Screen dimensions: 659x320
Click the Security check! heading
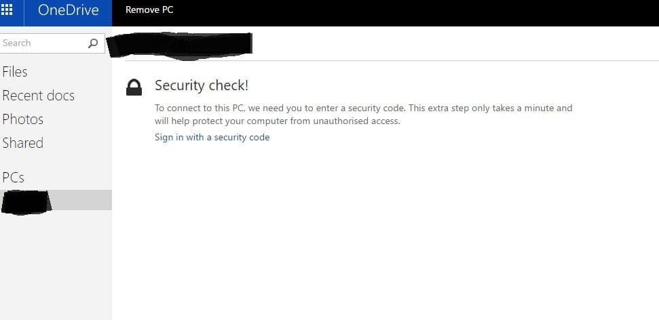point(202,85)
